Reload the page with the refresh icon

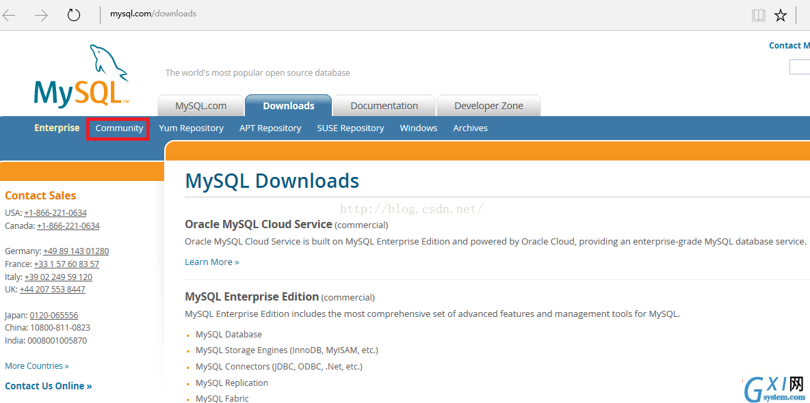point(74,15)
